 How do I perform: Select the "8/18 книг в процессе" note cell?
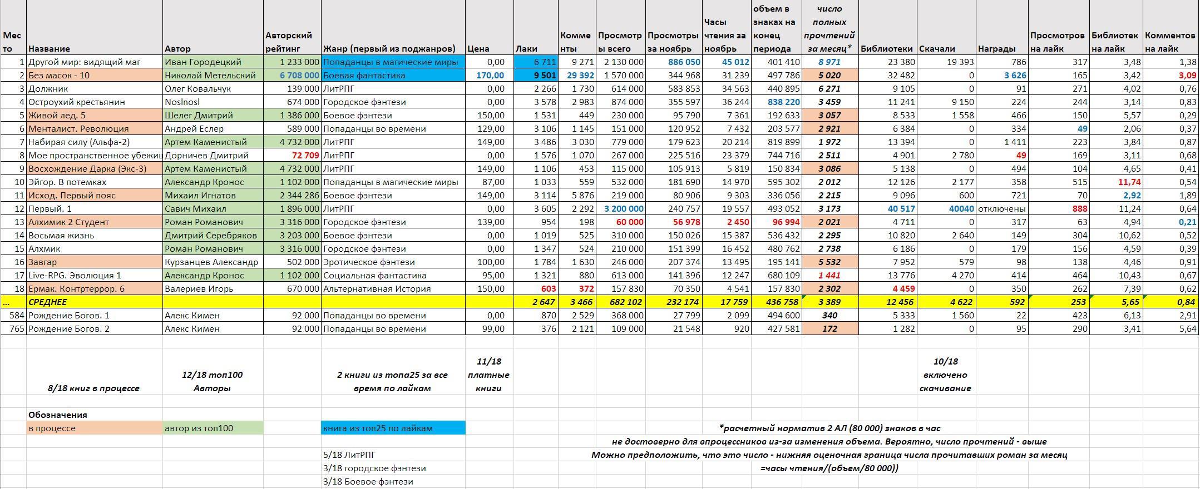[x=93, y=388]
